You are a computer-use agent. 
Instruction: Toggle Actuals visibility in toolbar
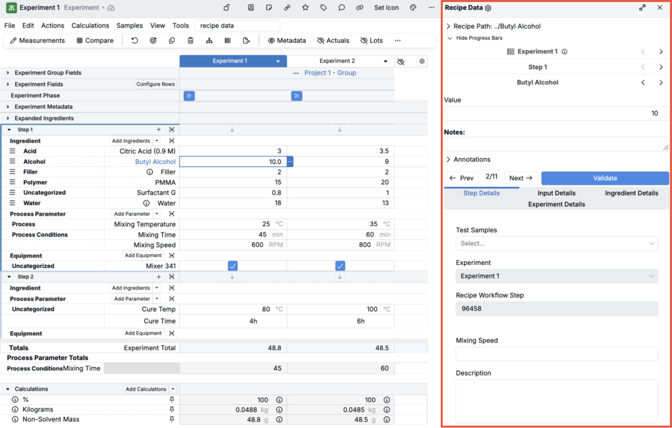coord(333,41)
